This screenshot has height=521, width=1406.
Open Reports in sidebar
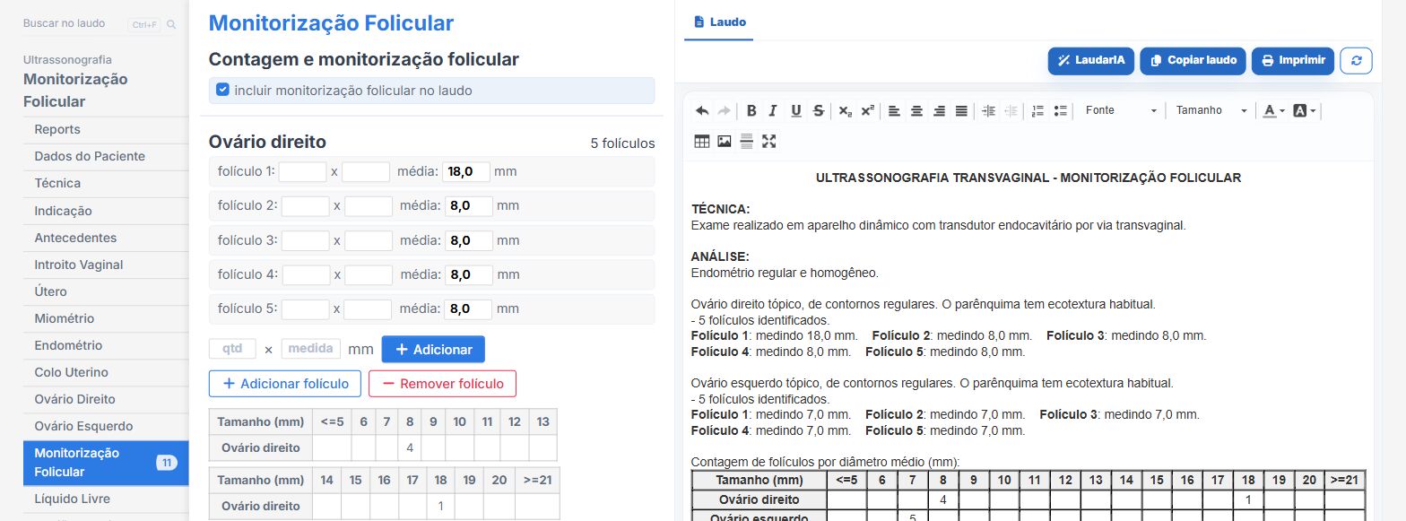click(x=106, y=129)
